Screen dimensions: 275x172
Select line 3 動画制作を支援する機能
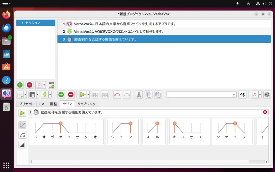coord(164,39)
